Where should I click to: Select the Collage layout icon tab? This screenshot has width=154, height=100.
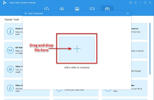pos(92,9)
